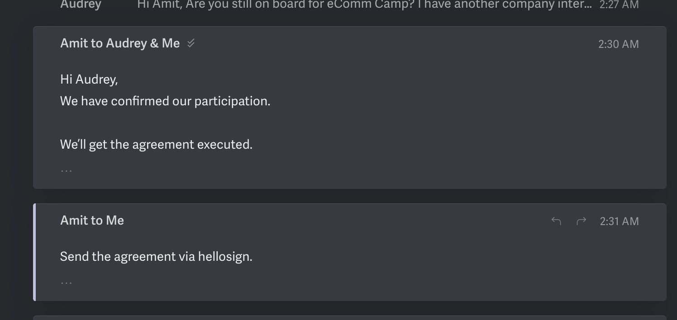
Task: Click the 2:31 AM timestamp
Action: (619, 221)
